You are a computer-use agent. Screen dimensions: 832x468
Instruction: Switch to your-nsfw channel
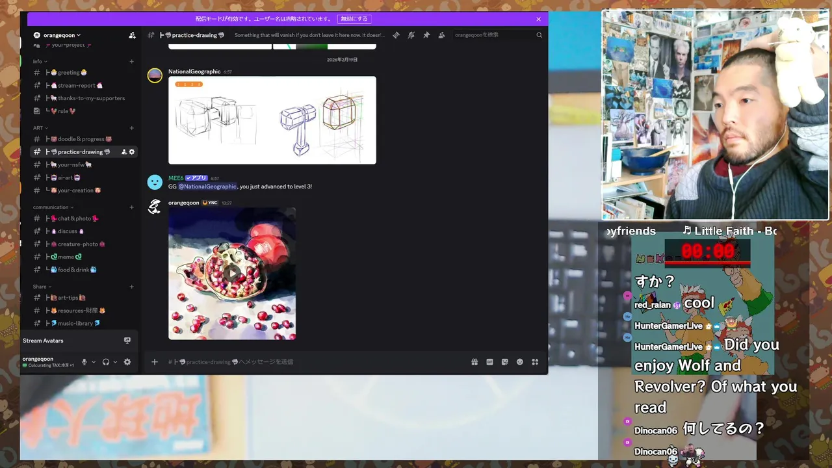point(83,164)
